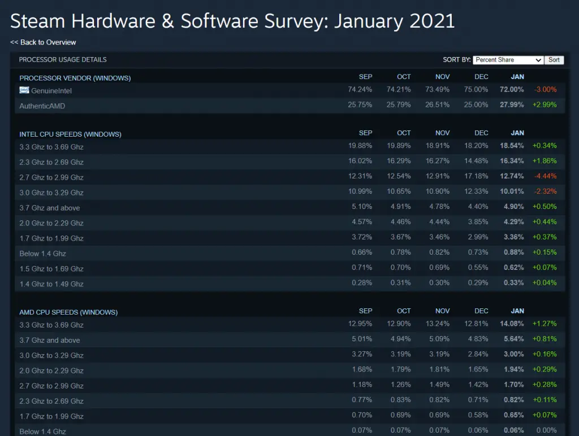This screenshot has height=436, width=579.
Task: Select Intel Below 1.4 Ghz row
Action: pos(290,253)
